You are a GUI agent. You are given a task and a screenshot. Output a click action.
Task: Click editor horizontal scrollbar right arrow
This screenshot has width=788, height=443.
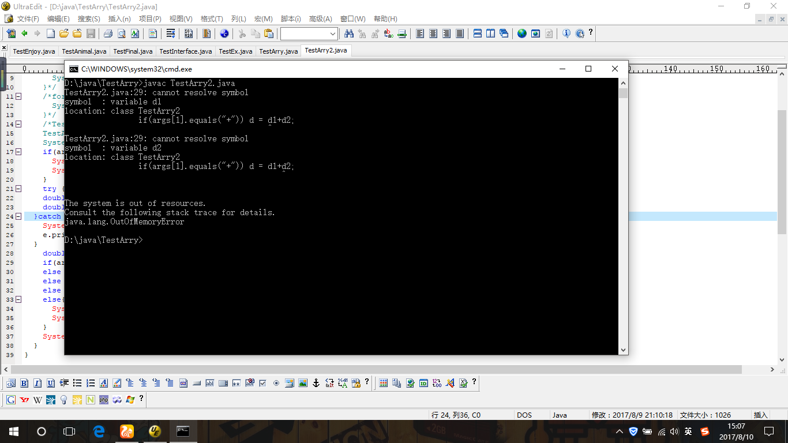[773, 369]
